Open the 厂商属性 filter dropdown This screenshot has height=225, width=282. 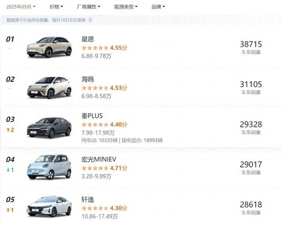(x=89, y=7)
